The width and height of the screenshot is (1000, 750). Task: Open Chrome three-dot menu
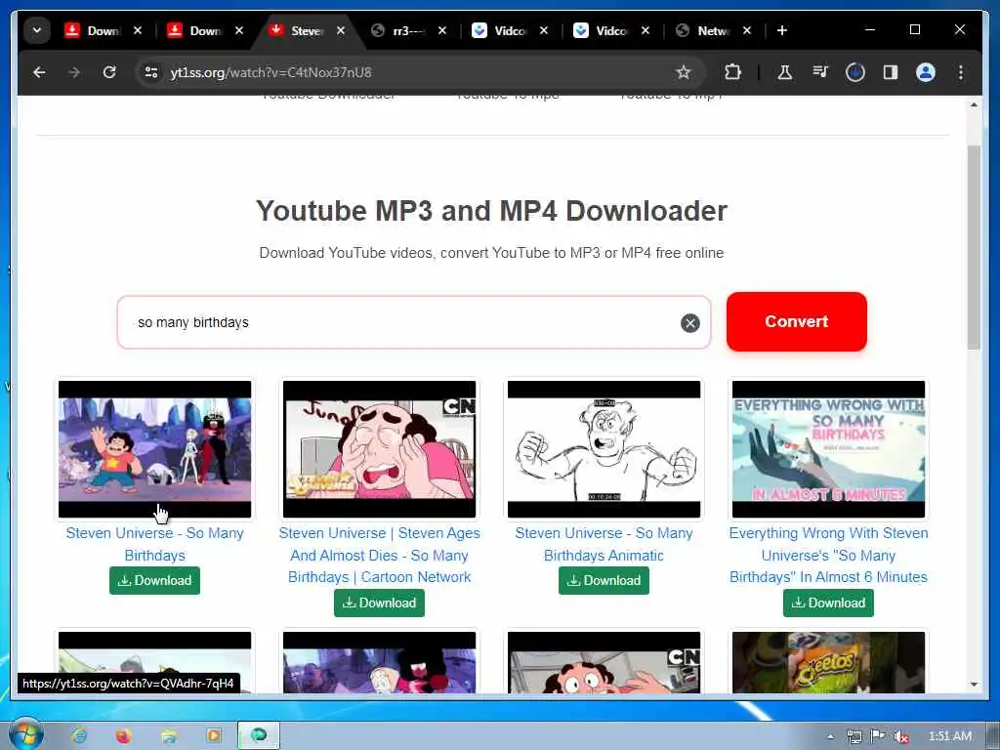pyautogui.click(x=961, y=72)
